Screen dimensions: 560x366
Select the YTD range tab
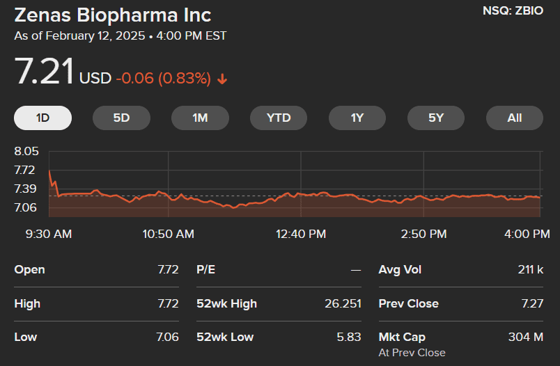[x=279, y=118]
